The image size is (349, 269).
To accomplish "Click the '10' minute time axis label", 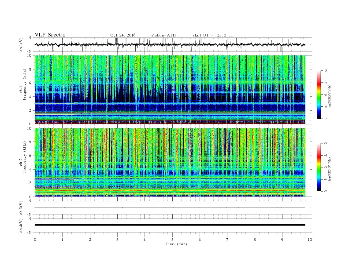I will pos(310,240).
